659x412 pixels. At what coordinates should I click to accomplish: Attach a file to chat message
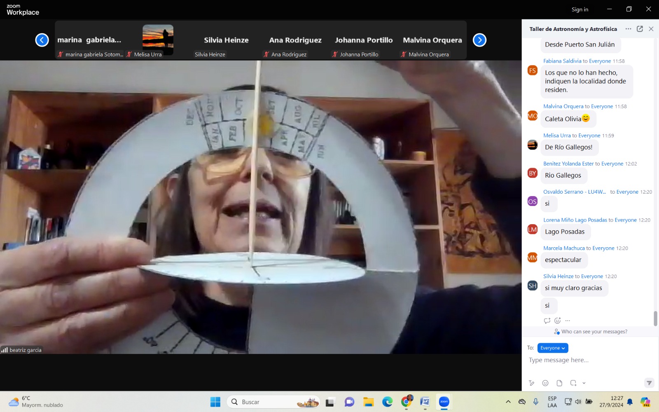click(559, 383)
